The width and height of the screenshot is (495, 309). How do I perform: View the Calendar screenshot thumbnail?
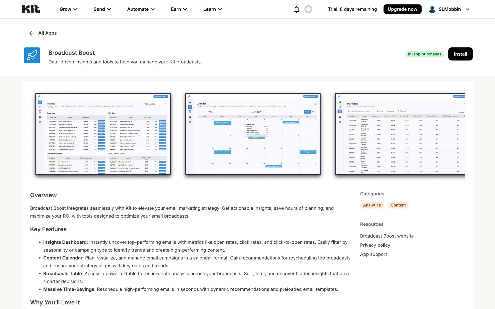click(253, 134)
